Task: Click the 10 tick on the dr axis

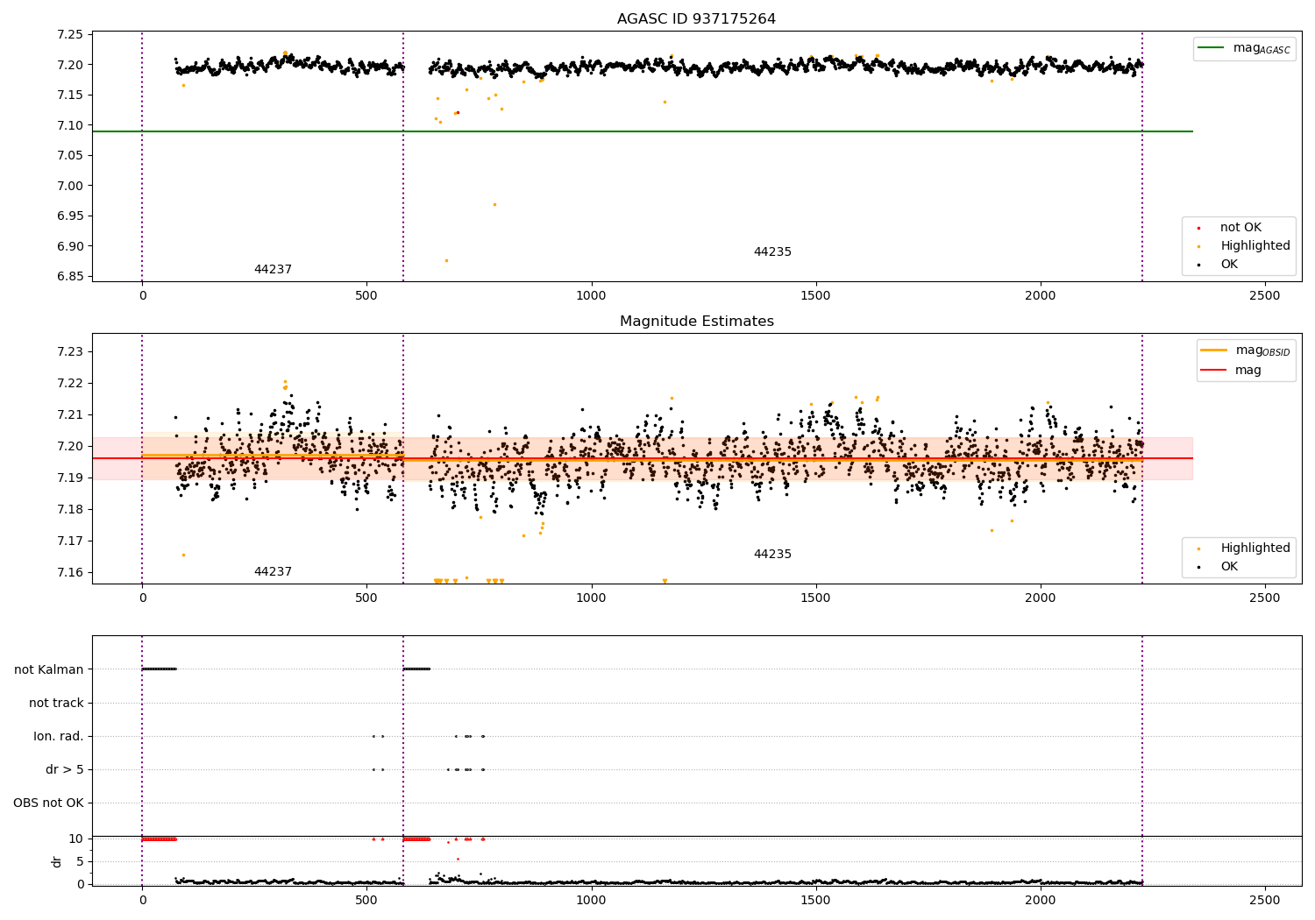Action: click(76, 839)
